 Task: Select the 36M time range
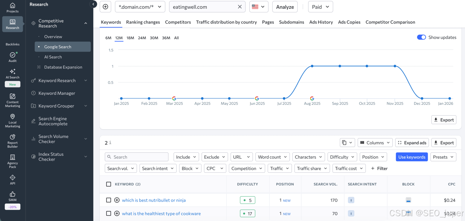tap(166, 38)
